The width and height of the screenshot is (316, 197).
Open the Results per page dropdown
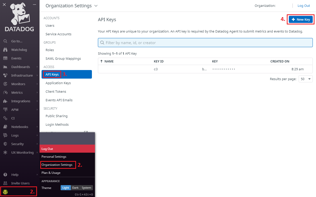click(x=306, y=79)
